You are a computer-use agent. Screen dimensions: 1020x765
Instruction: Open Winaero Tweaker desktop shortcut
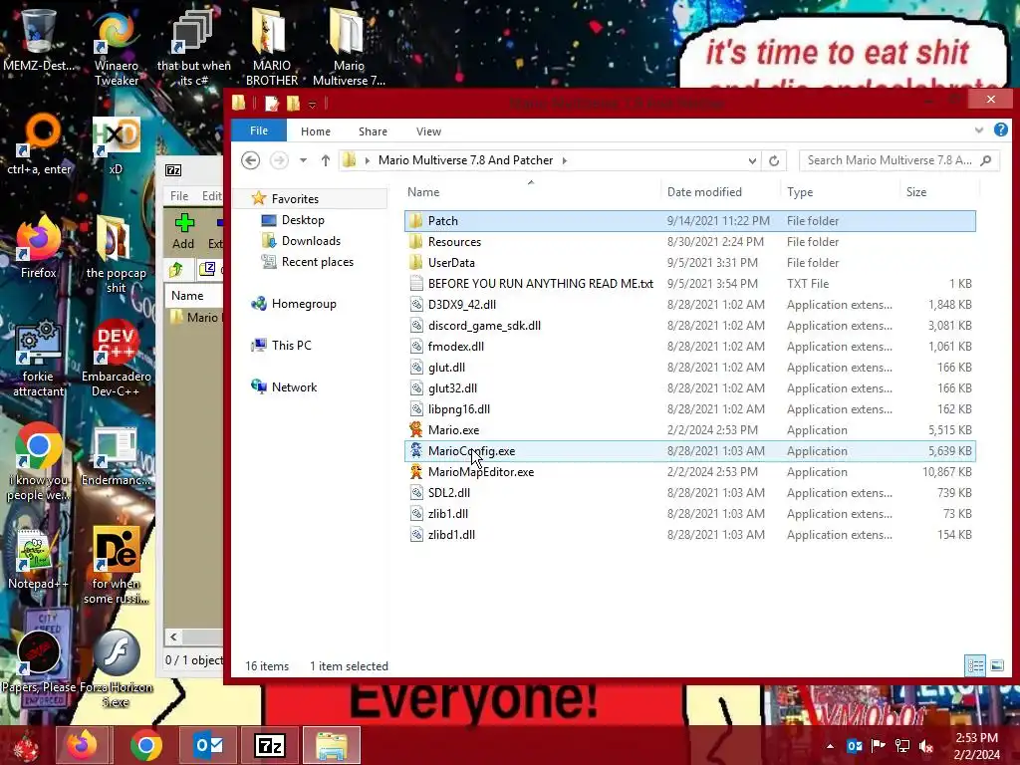[x=116, y=46]
